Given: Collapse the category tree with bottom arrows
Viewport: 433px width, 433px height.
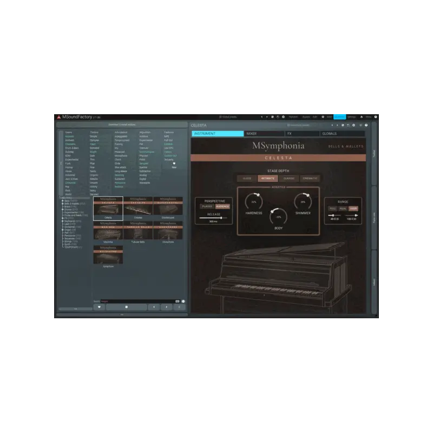Looking at the screenshot, I should click(75, 309).
